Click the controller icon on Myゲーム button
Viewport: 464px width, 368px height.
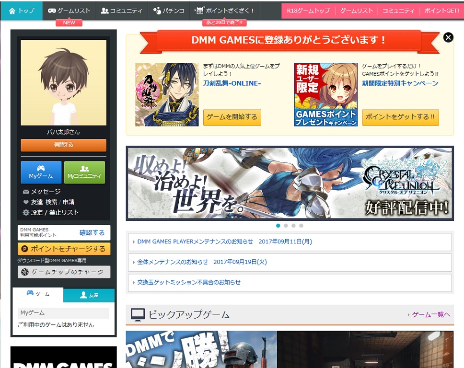pos(41,168)
